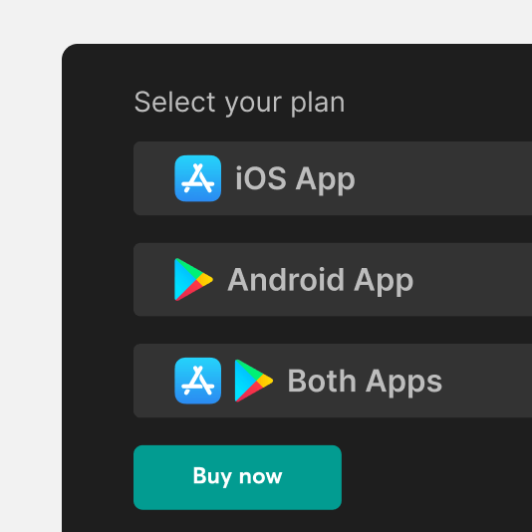Click the "Buy now" text inside the button
This screenshot has width=532, height=532.
237,476
